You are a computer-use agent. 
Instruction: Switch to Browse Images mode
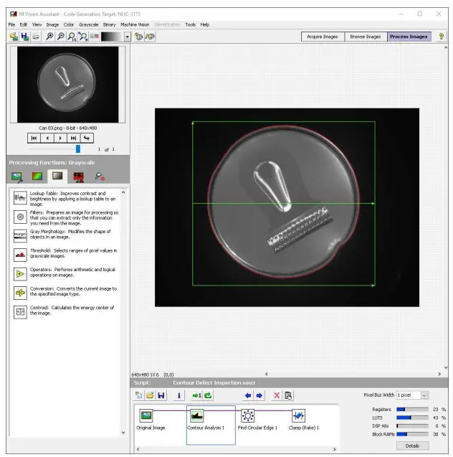tap(365, 37)
